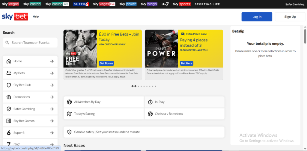Open the Free Bet promo image
Screen dimensions: 307x151
80,49
